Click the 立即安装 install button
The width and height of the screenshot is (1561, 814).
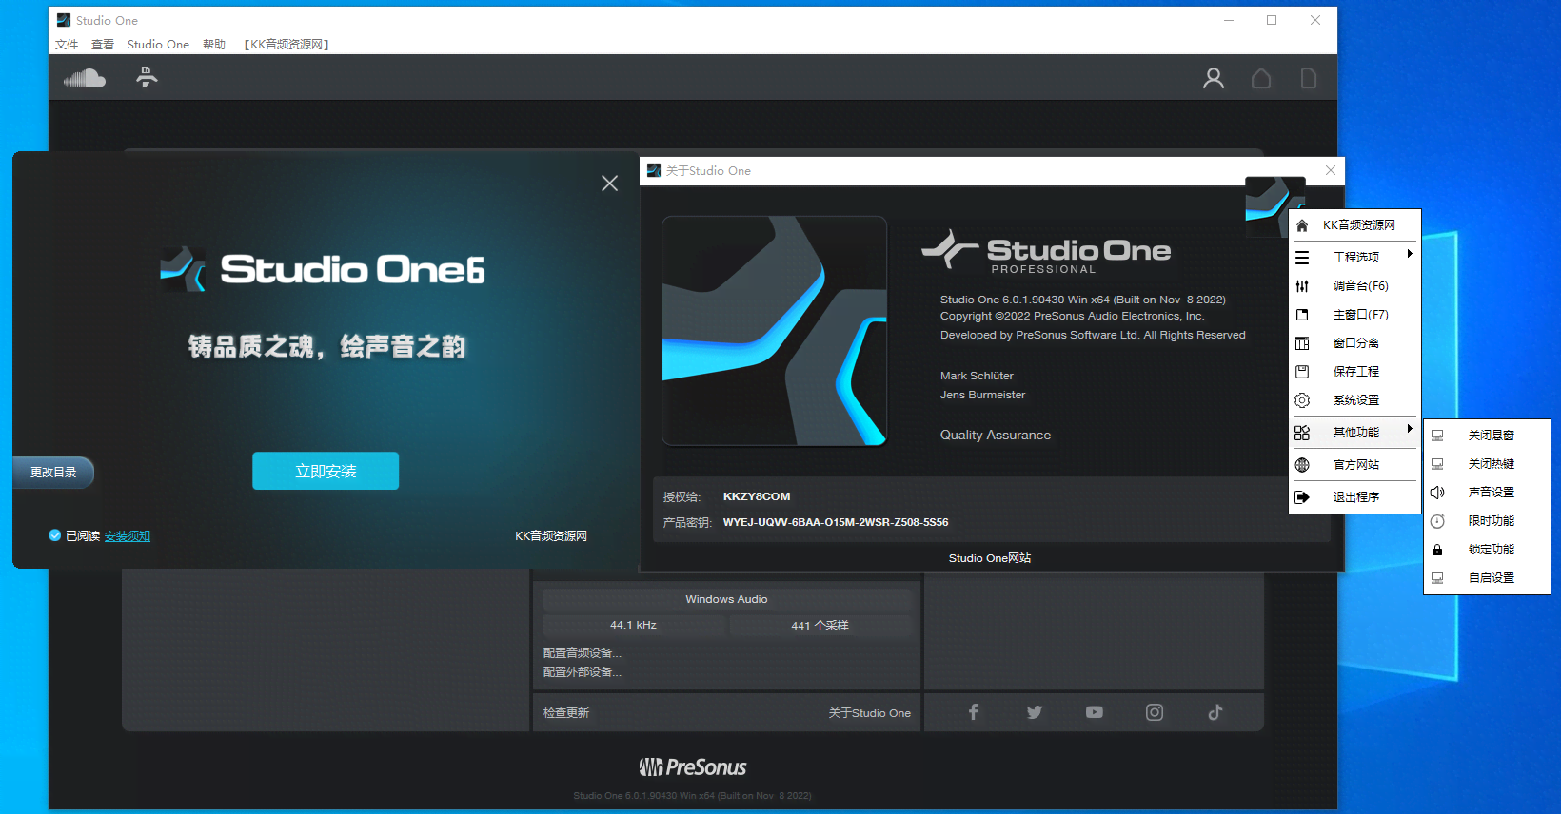[x=326, y=471]
